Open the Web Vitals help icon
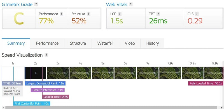Screen dimensions: 224x109 (x=130, y=4)
